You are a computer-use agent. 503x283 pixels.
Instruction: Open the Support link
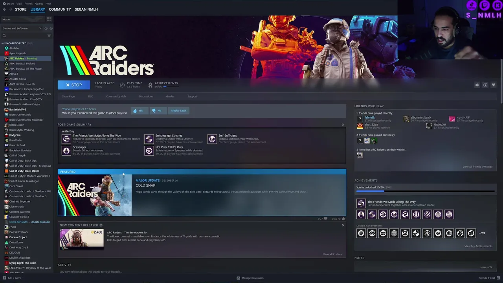coord(192,96)
